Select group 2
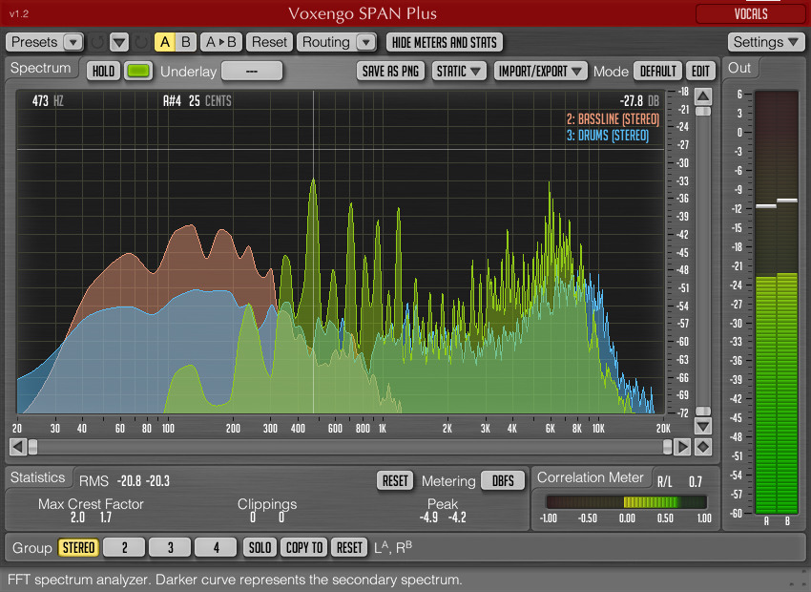 [124, 547]
